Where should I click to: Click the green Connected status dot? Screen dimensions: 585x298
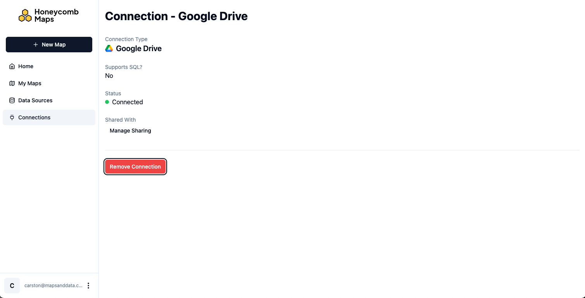tap(107, 102)
